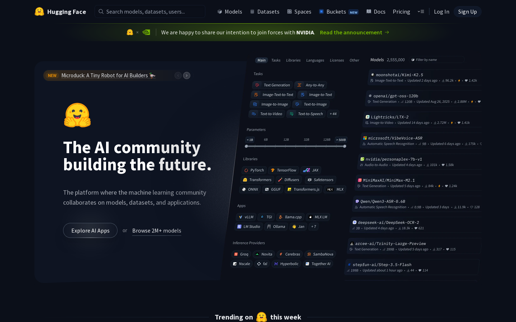Click the Cerebras provider icon
Image resolution: width=516 pixels, height=322 pixels.
pos(281,254)
